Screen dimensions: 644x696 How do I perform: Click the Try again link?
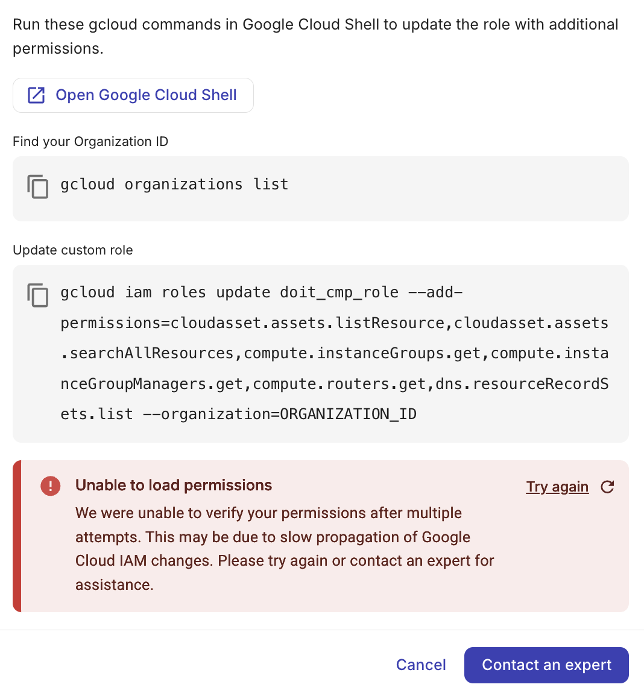[x=557, y=486]
